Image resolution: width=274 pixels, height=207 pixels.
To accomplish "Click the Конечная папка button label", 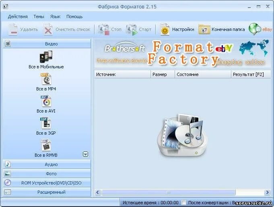I will (x=228, y=29).
